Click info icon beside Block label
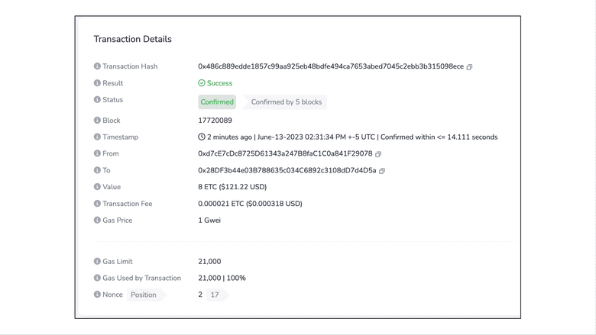596x335 pixels. (97, 121)
